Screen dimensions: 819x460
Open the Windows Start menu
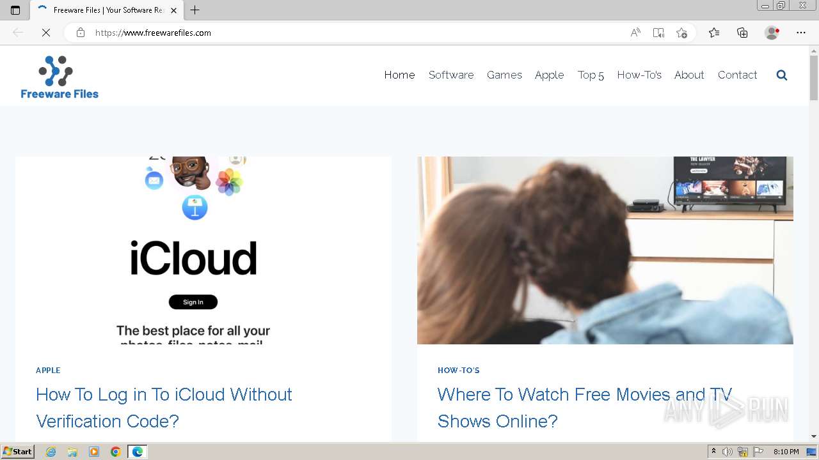(x=18, y=452)
